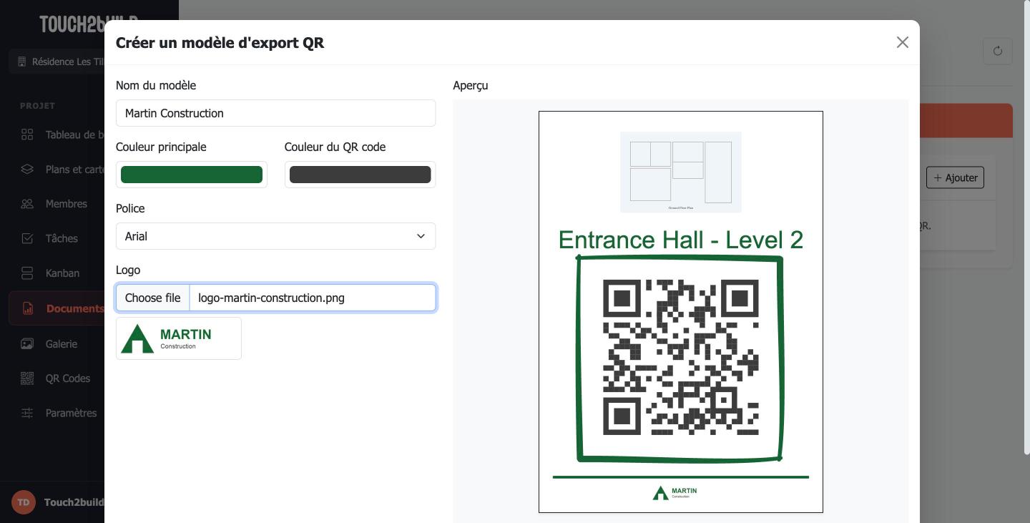This screenshot has height=523, width=1030.
Task: Open Galerie in sidebar
Action: [62, 343]
